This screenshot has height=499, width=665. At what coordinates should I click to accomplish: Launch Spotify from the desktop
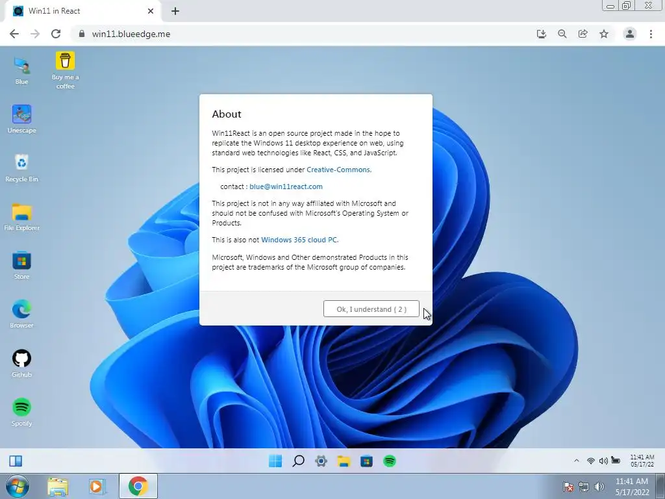pyautogui.click(x=21, y=412)
